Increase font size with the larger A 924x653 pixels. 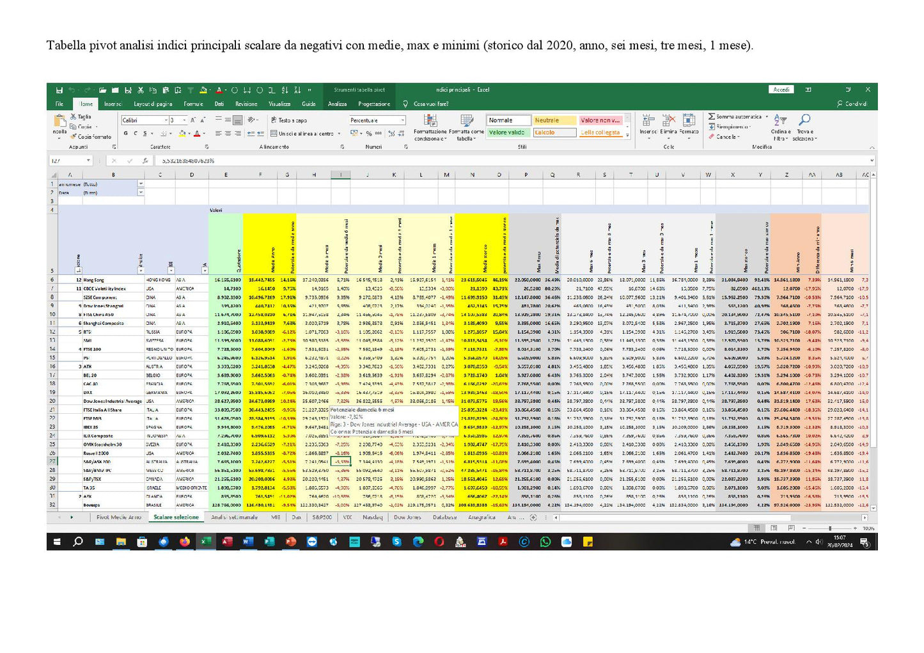point(193,120)
